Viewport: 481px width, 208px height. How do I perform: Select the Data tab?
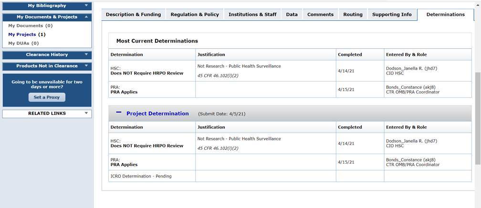(292, 14)
